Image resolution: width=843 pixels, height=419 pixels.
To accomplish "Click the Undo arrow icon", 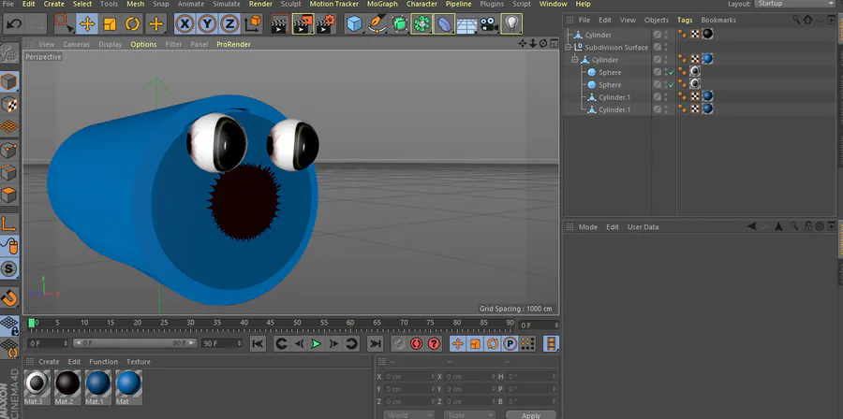I will (14, 23).
